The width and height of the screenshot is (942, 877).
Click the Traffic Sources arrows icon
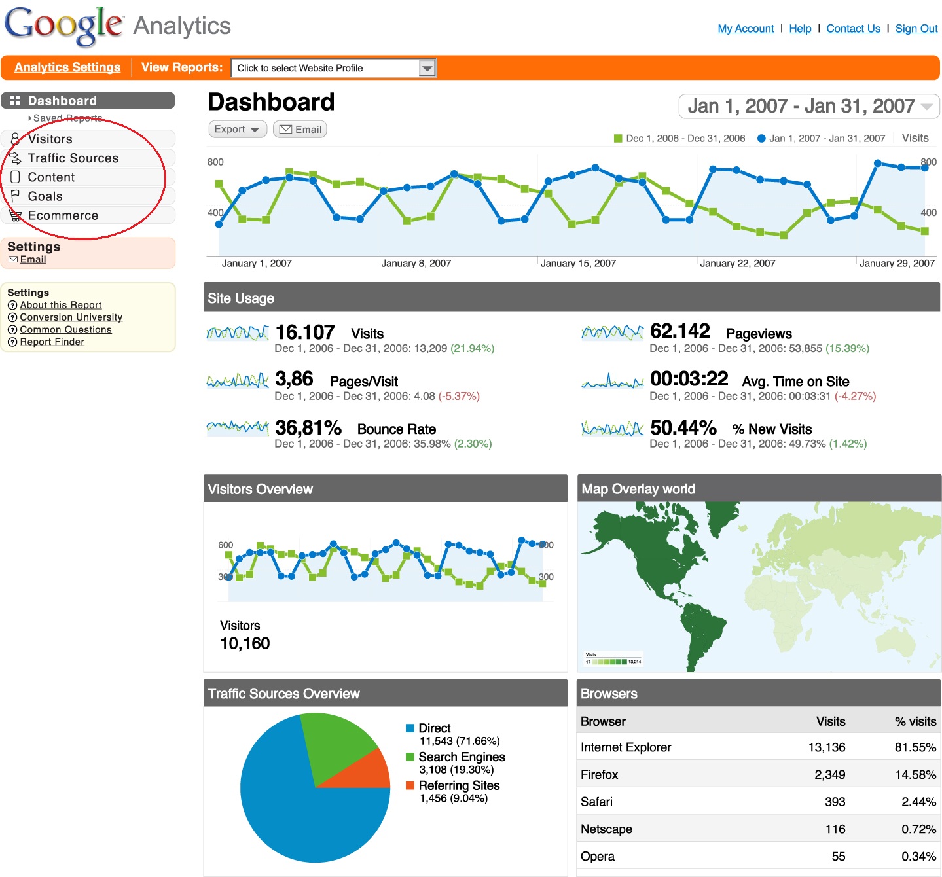point(15,158)
